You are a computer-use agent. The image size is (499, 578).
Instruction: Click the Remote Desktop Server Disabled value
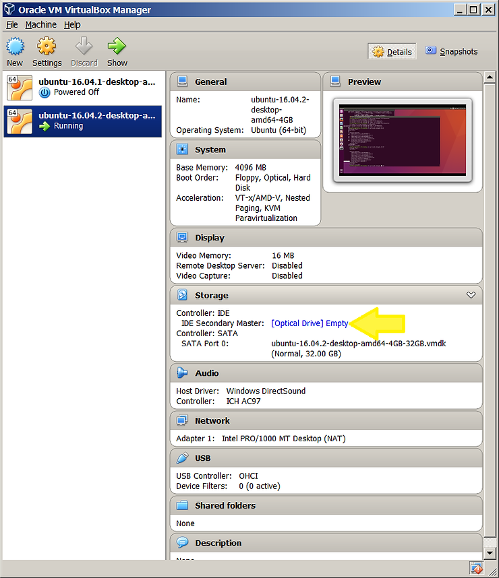[x=287, y=266]
